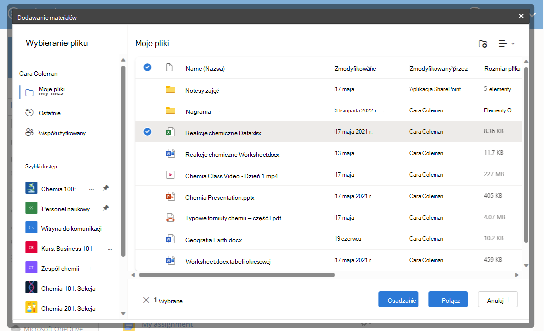The width and height of the screenshot is (544, 331).
Task: Click the purple CT Zespół chemii icon
Action: pos(31,267)
